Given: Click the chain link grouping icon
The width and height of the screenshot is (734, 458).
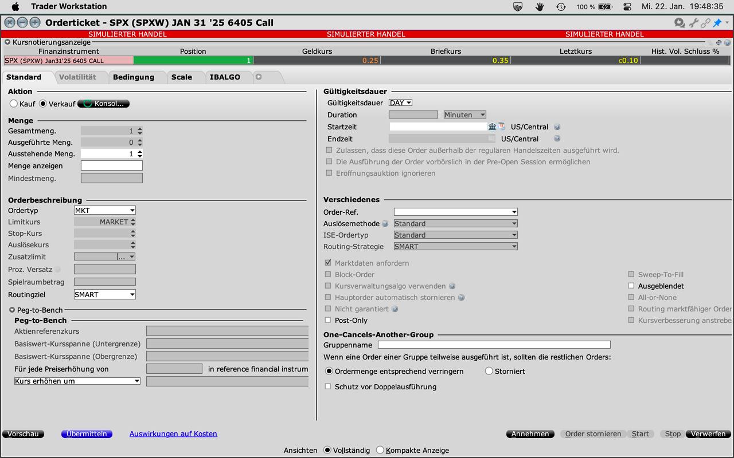Looking at the screenshot, I should point(705,23).
